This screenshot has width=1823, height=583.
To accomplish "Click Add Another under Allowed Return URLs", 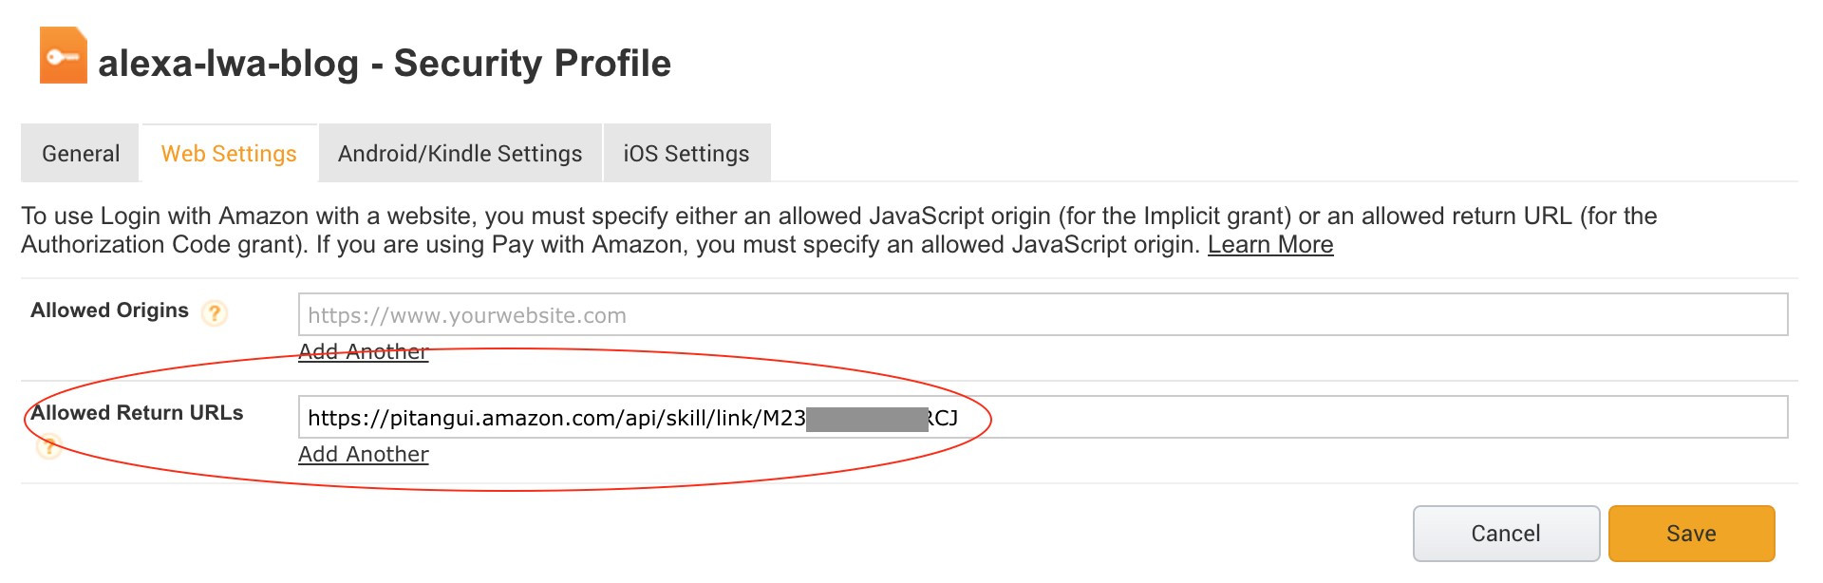I will point(364,454).
